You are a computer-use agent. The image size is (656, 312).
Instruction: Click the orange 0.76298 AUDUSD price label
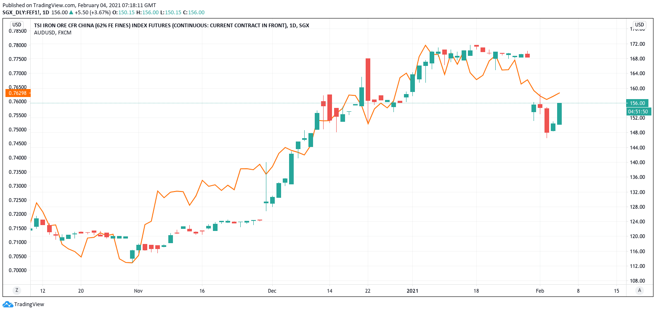18,93
